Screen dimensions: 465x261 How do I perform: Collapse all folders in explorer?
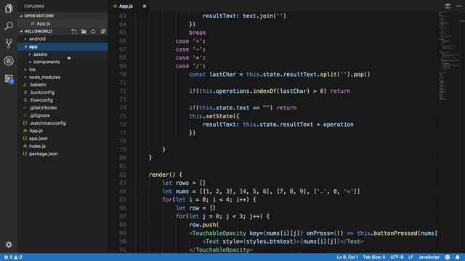pos(103,31)
